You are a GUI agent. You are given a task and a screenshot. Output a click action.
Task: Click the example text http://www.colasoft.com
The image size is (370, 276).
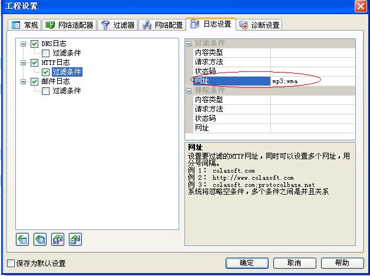click(253, 178)
